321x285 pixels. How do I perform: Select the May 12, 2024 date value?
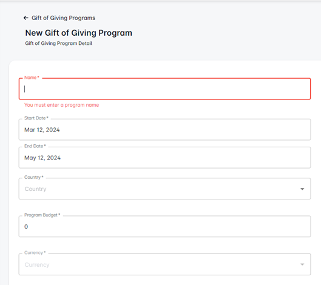(42, 158)
